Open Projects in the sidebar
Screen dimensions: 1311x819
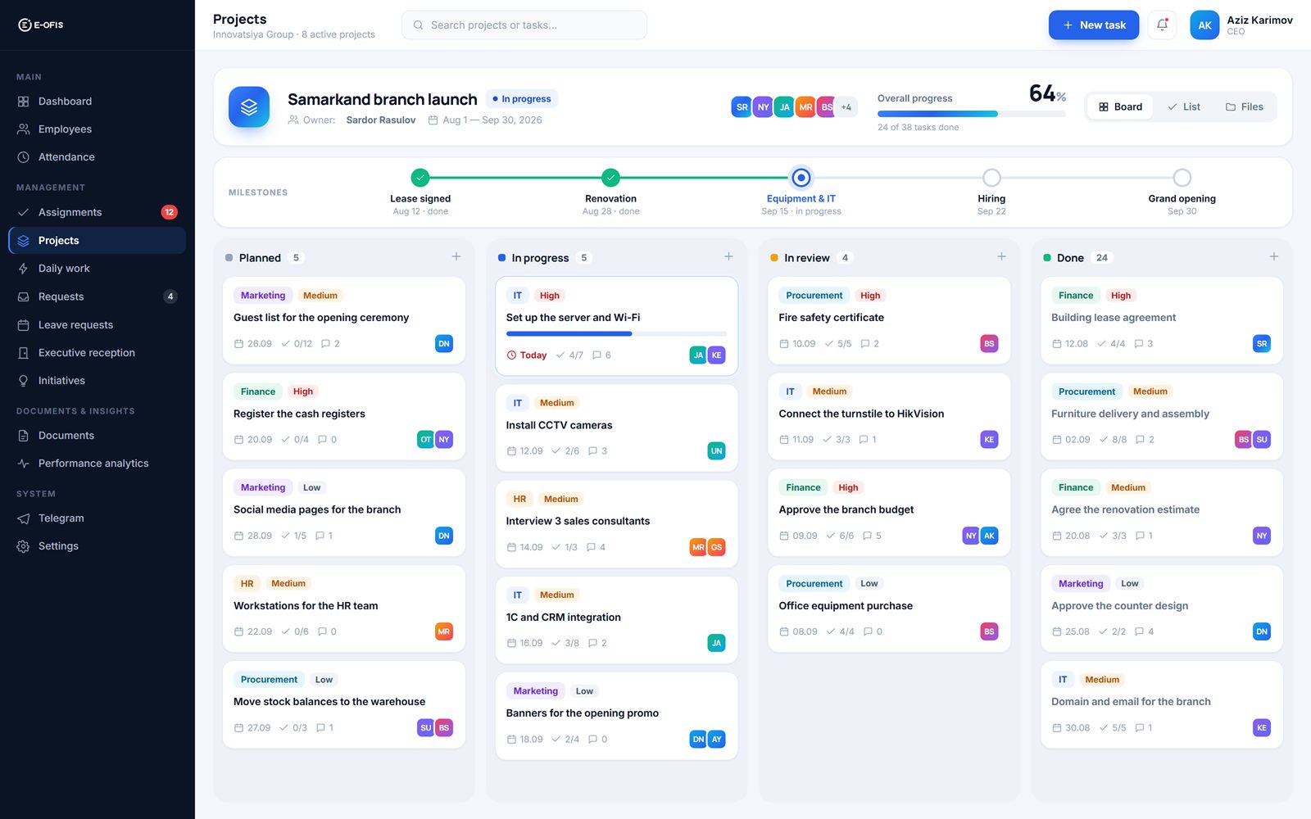97,241
